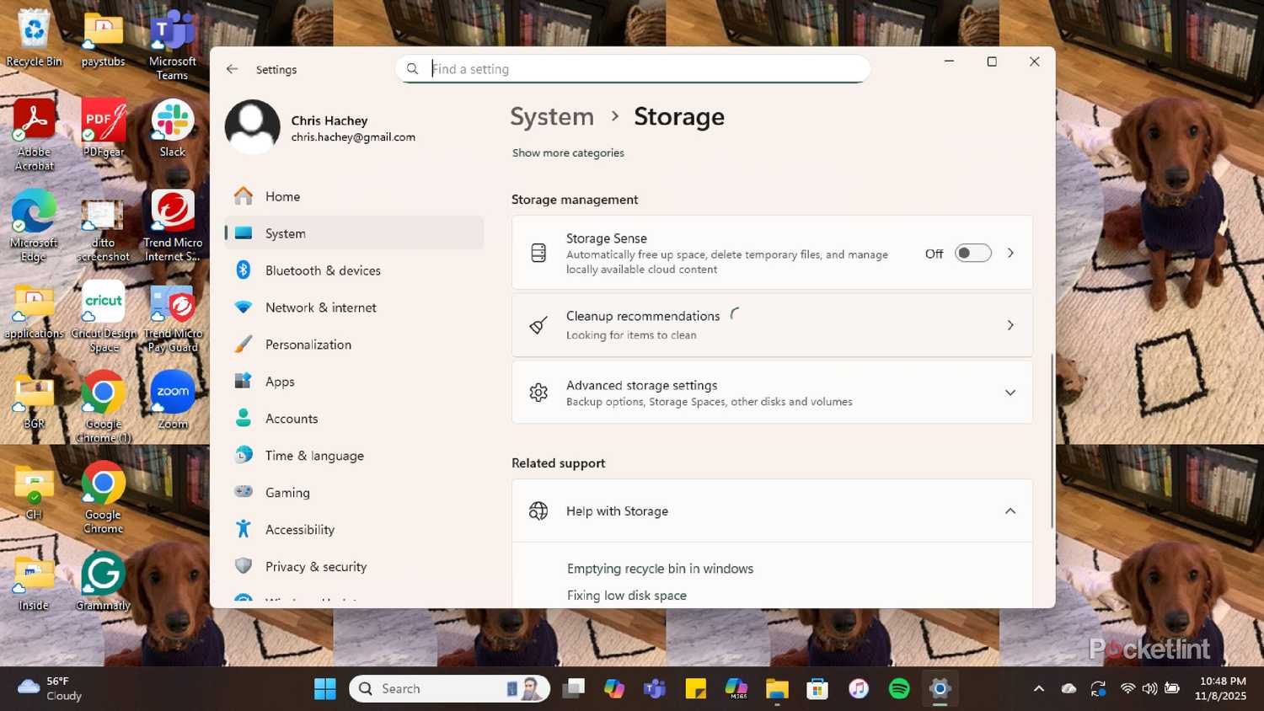
Task: Click the Accessibility figure icon
Action: [244, 529]
